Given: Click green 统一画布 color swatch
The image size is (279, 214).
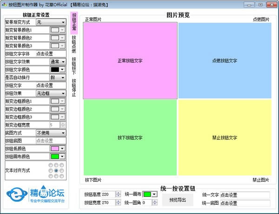Looking at the screenshot, I should 147,195.
